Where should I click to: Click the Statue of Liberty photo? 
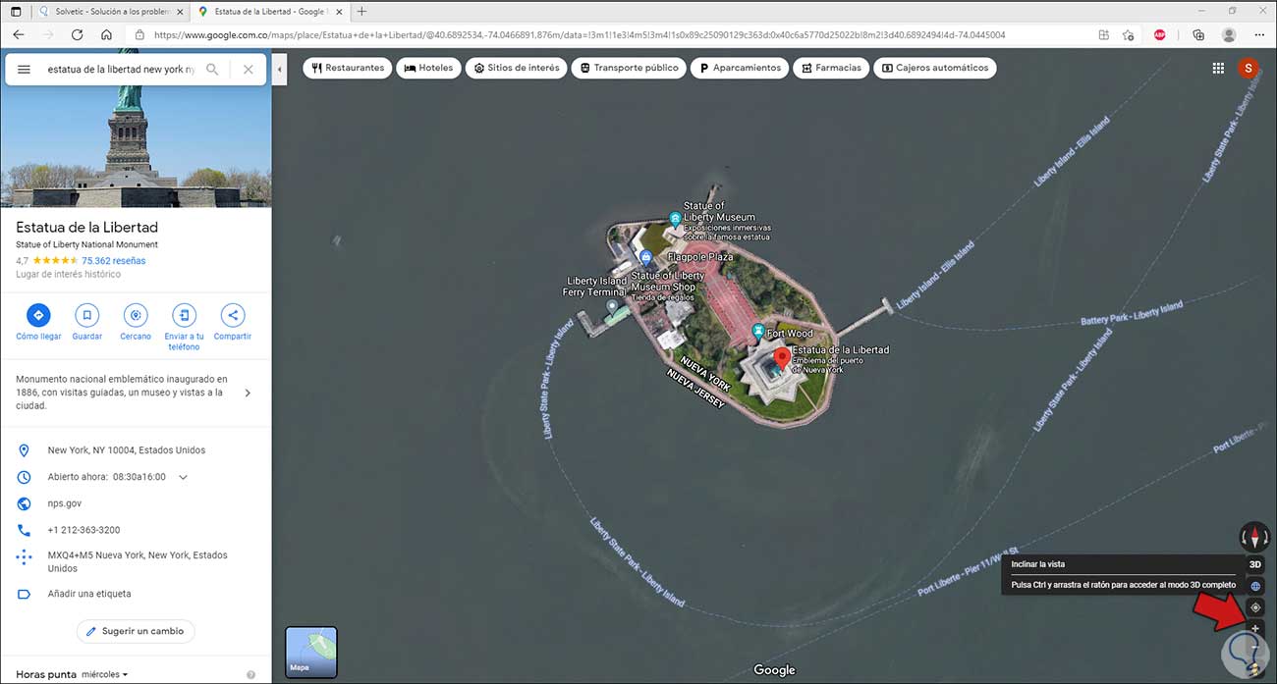(x=136, y=145)
